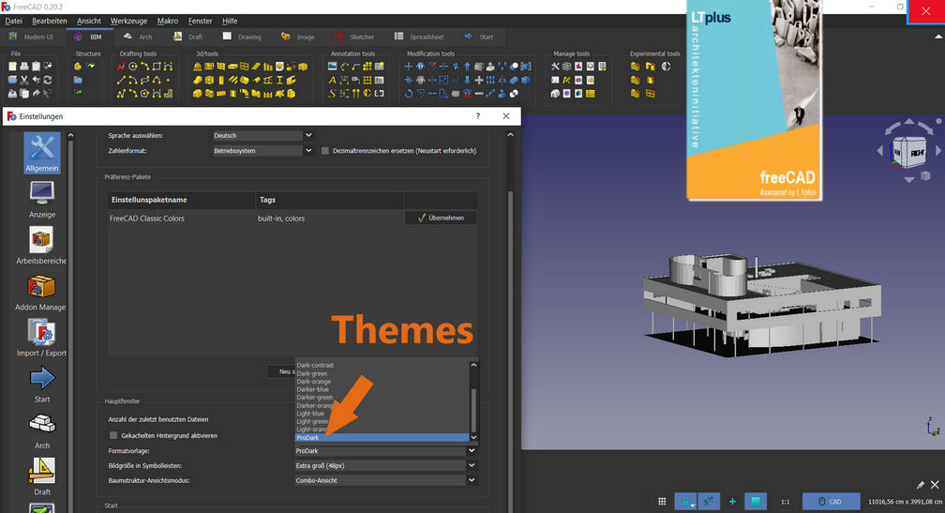Click the Einstellungspaketname column header
Viewport: 945px width, 513px height.
(182, 200)
